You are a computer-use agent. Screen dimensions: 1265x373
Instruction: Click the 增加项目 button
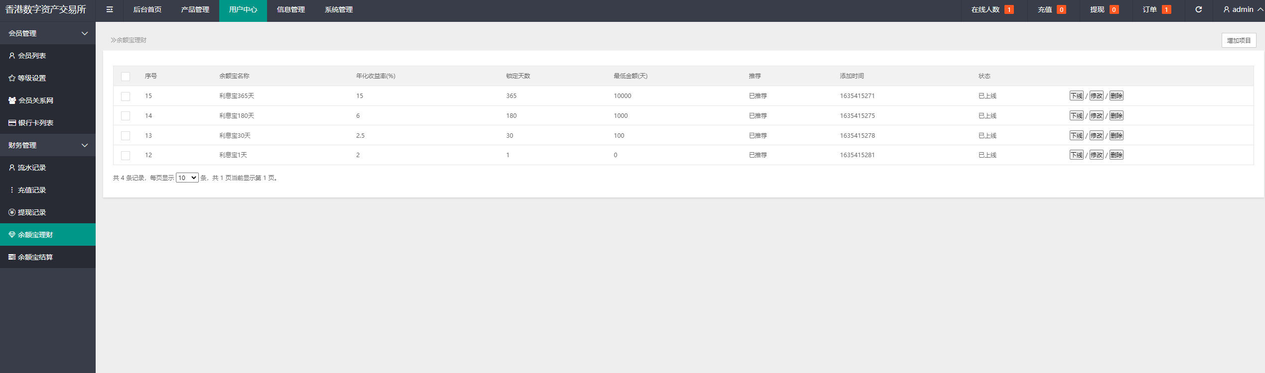1238,40
